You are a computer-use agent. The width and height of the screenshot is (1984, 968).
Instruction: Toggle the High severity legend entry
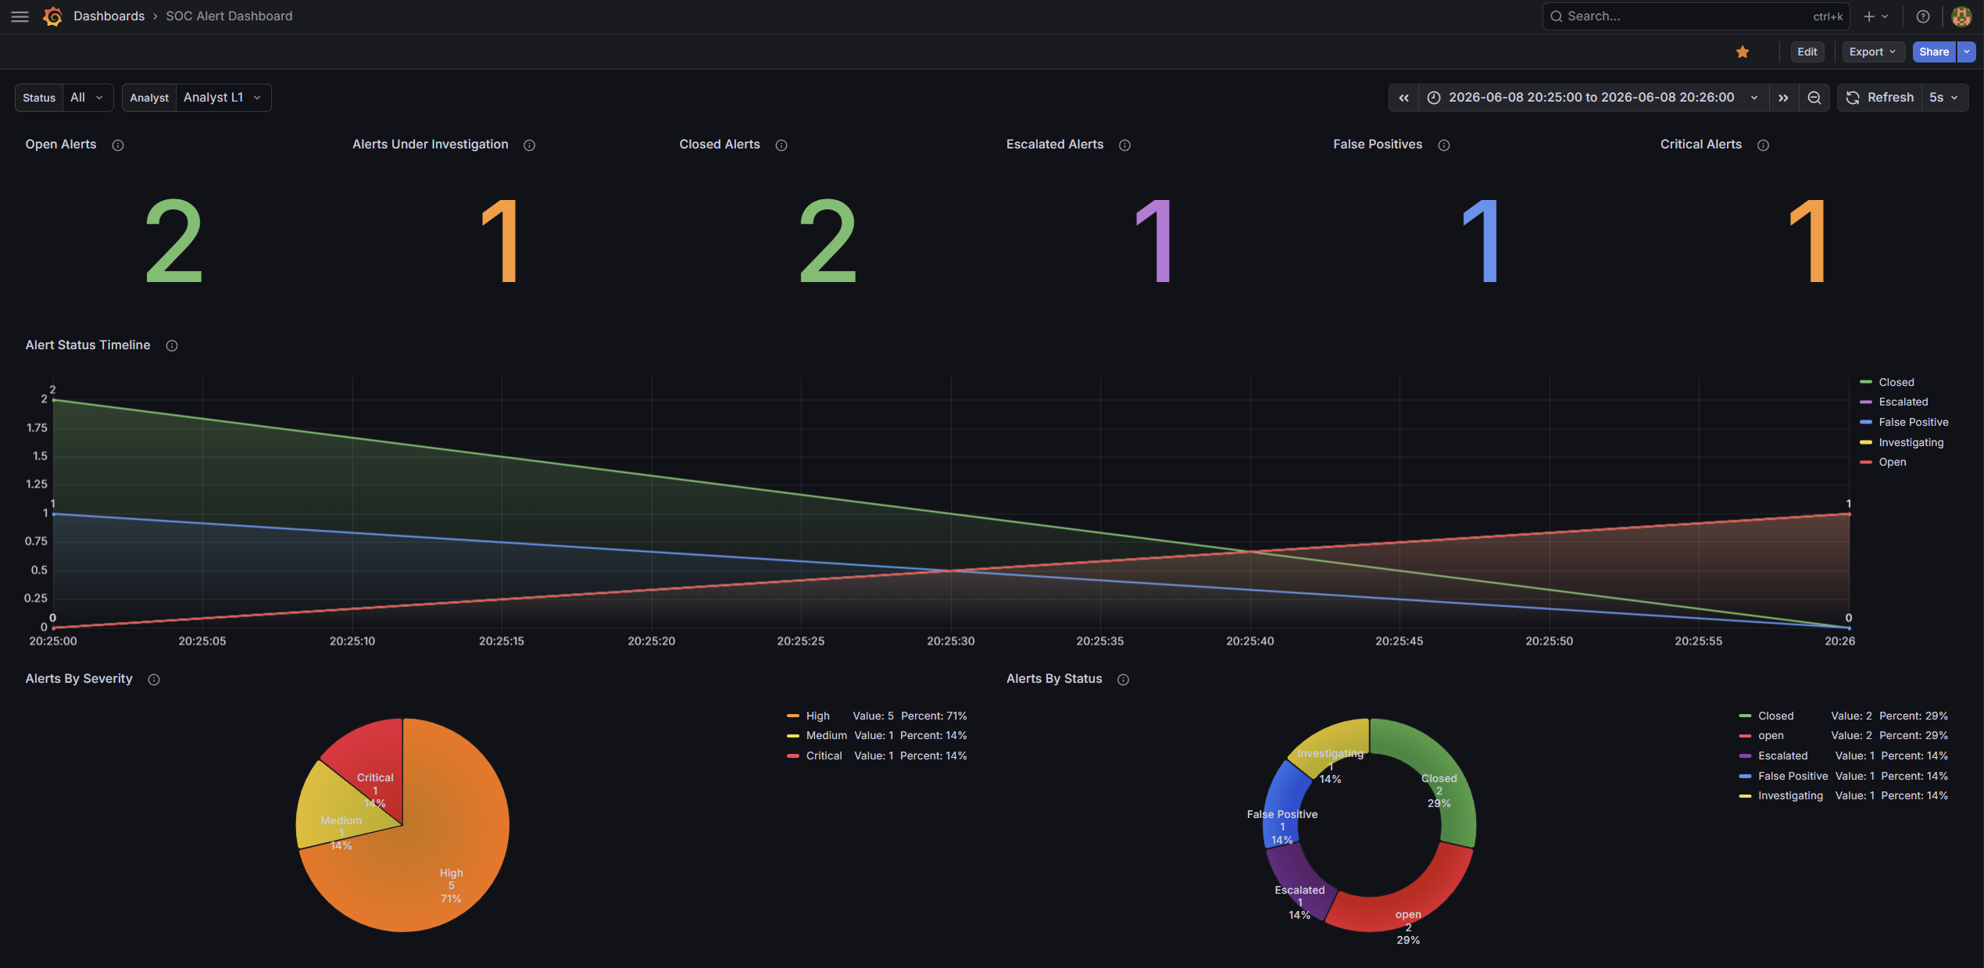tap(817, 716)
